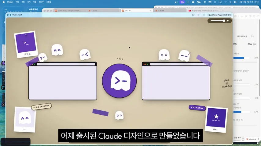Open the 파일 menu in menu bar
The height and width of the screenshot is (146, 261).
tap(17, 2)
